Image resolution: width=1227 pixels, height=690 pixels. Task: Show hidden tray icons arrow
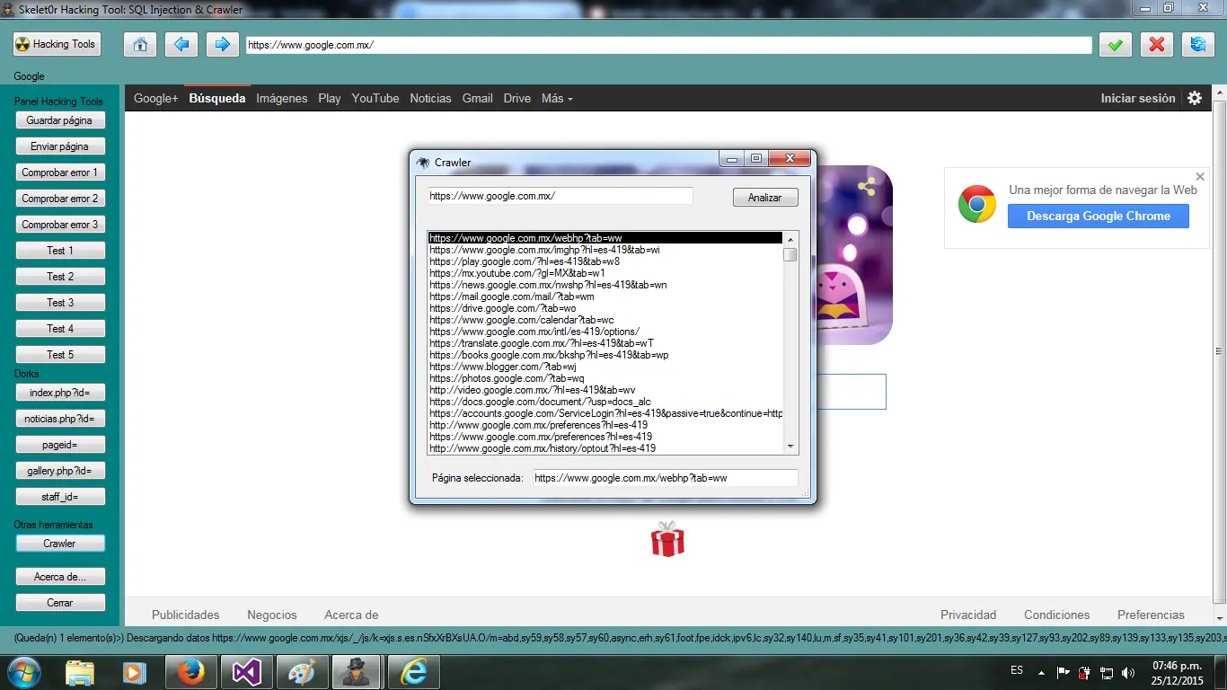click(x=1041, y=672)
